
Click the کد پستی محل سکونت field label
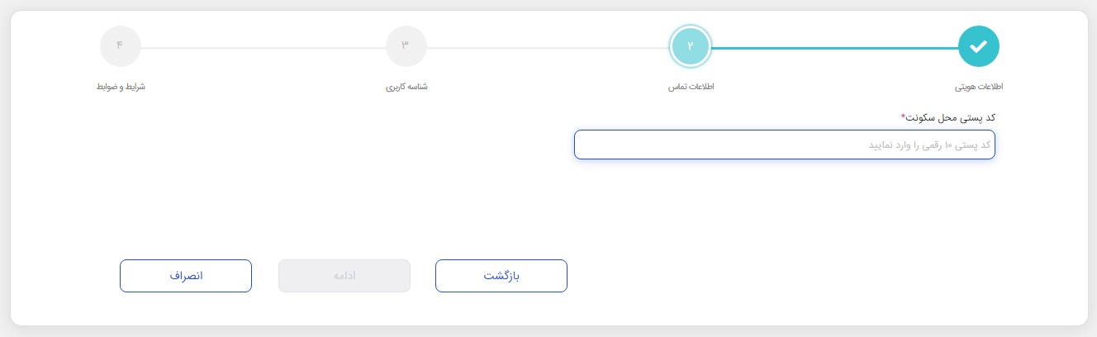coord(951,117)
